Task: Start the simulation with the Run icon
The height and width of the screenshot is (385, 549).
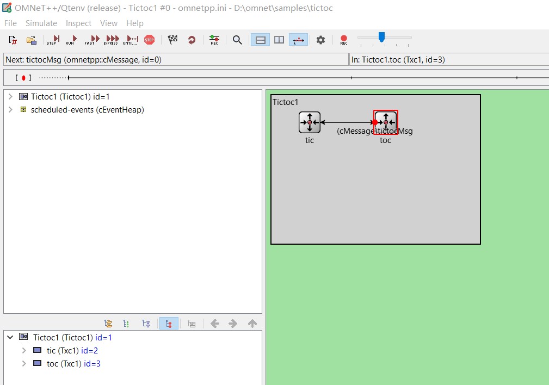Action: coord(71,39)
